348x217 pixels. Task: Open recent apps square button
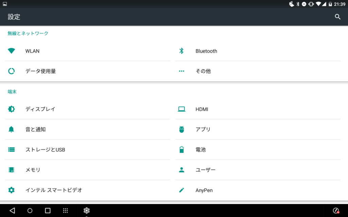(48, 211)
